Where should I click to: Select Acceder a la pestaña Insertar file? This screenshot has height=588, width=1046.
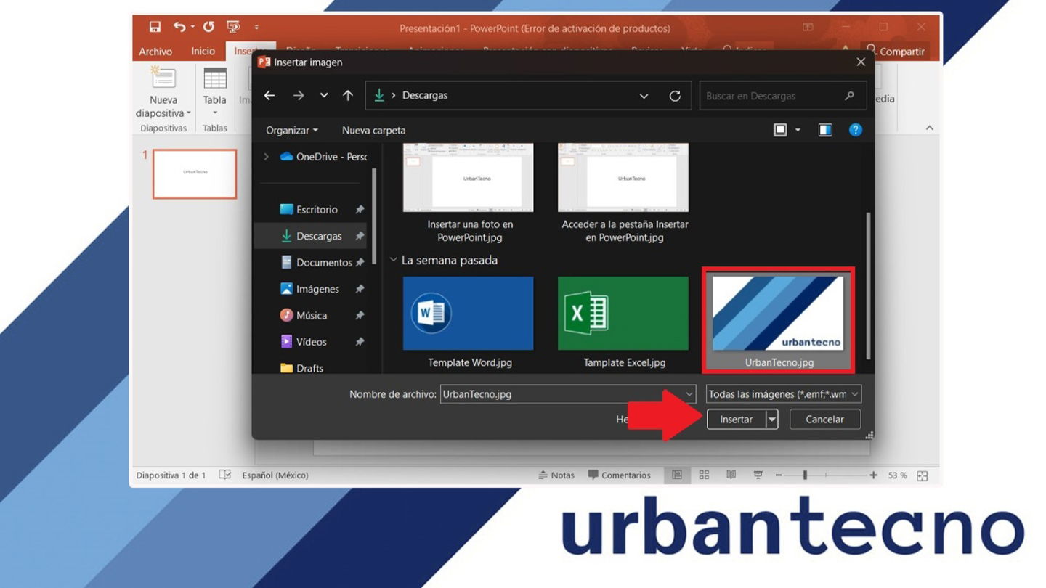point(624,194)
